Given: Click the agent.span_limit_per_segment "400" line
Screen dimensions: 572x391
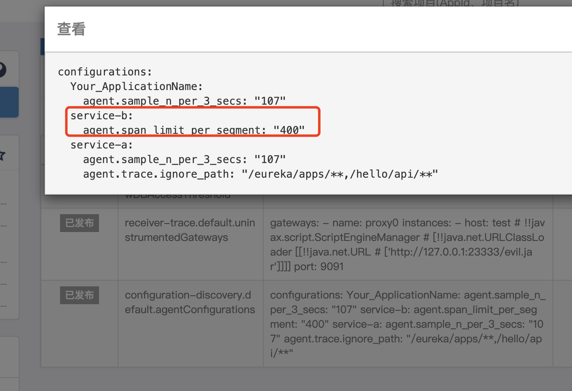Looking at the screenshot, I should click(194, 130).
